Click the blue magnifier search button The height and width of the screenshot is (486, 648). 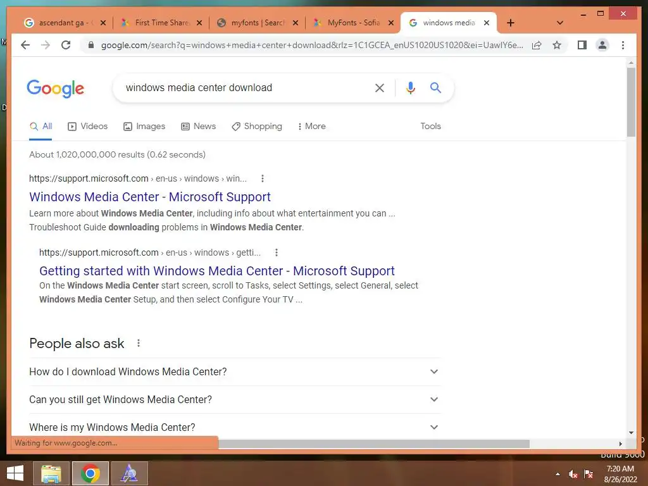tap(435, 87)
